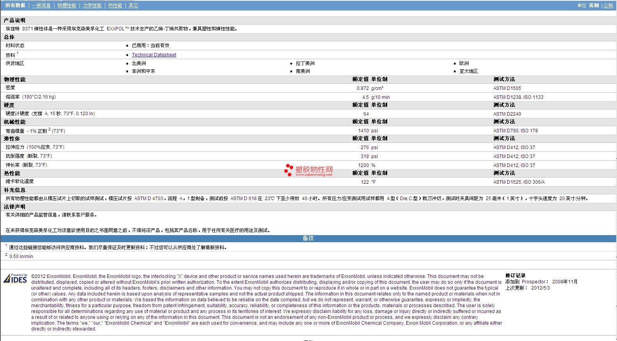Click 非洲和中东 supply region
Viewport: 617px width, 341px height.
coord(143,71)
